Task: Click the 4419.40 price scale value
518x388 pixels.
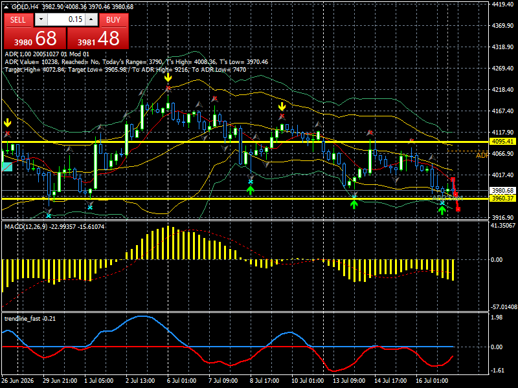Action: pyautogui.click(x=502, y=5)
